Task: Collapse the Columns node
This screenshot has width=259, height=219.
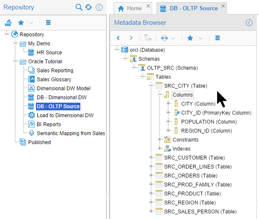Action: coord(159,94)
